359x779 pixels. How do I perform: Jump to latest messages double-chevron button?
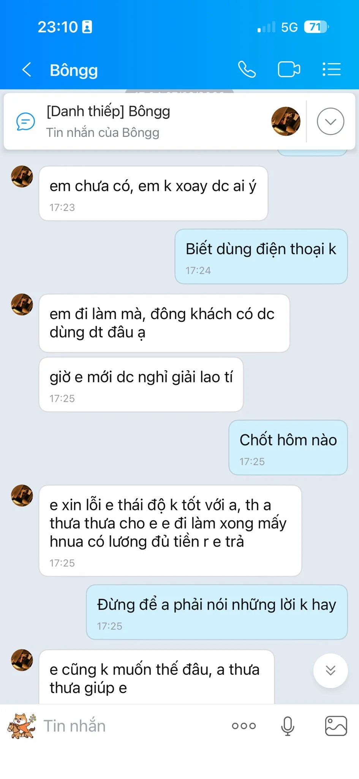coord(331,671)
